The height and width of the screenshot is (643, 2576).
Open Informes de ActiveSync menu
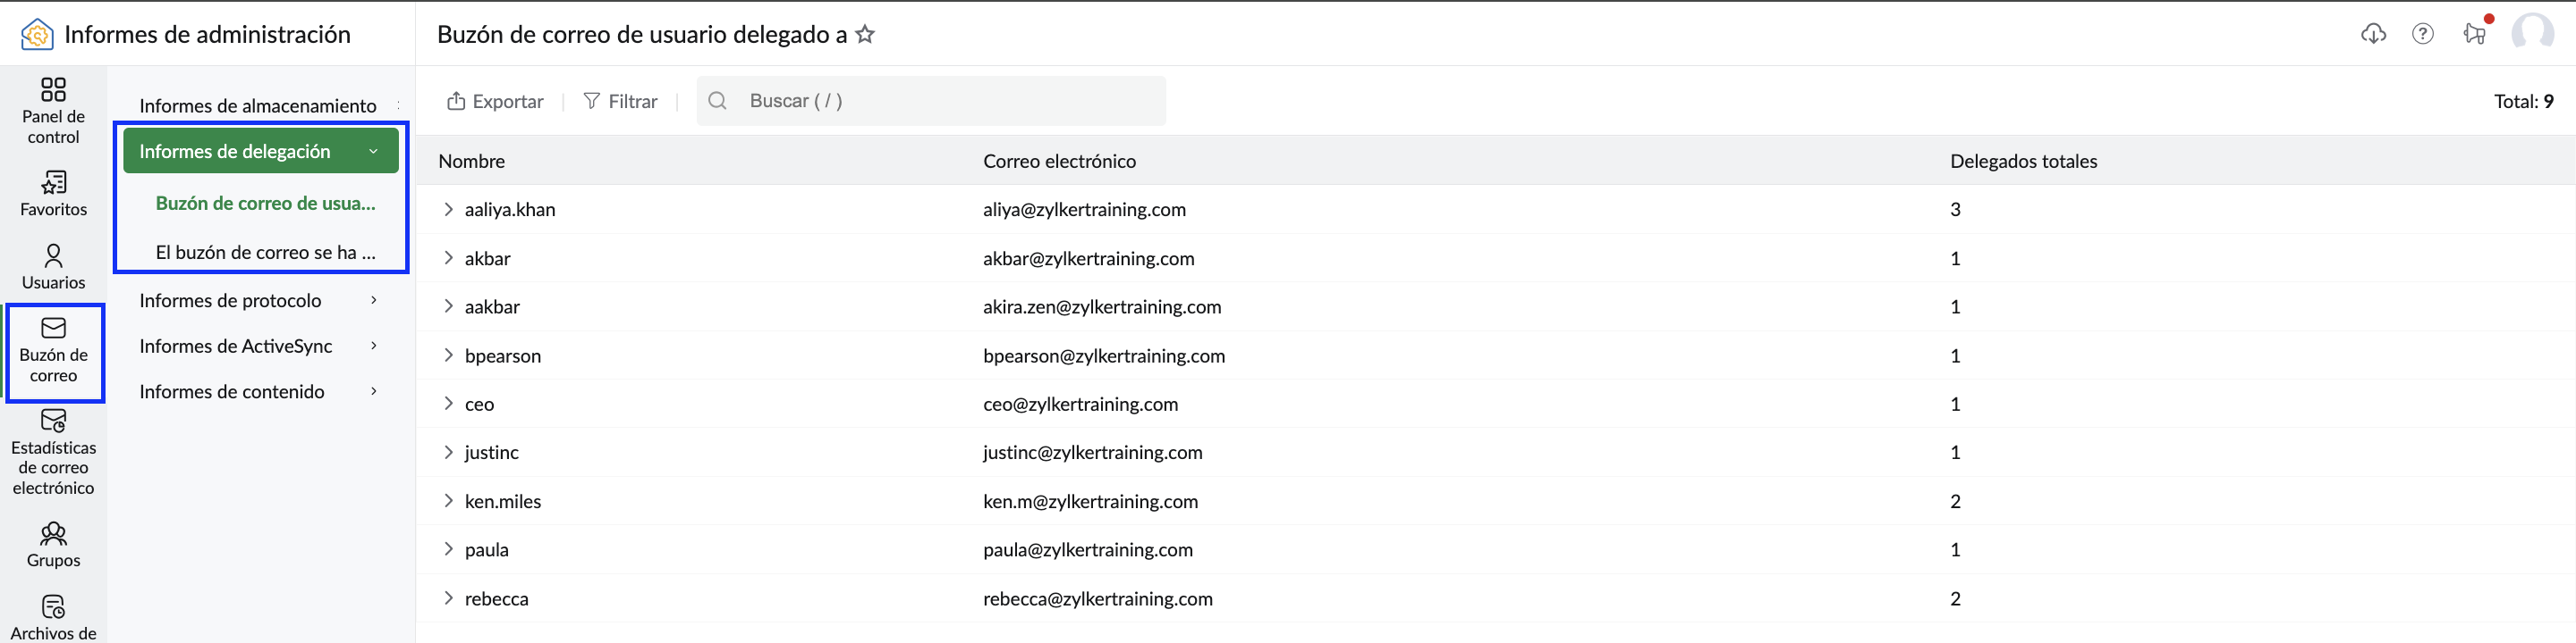[261, 347]
